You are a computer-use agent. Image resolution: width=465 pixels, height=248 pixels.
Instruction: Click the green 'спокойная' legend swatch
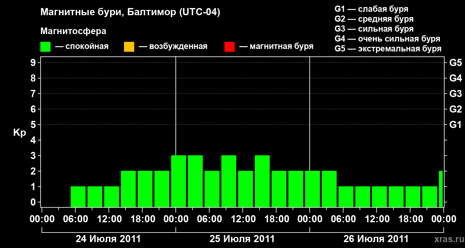tap(46, 47)
